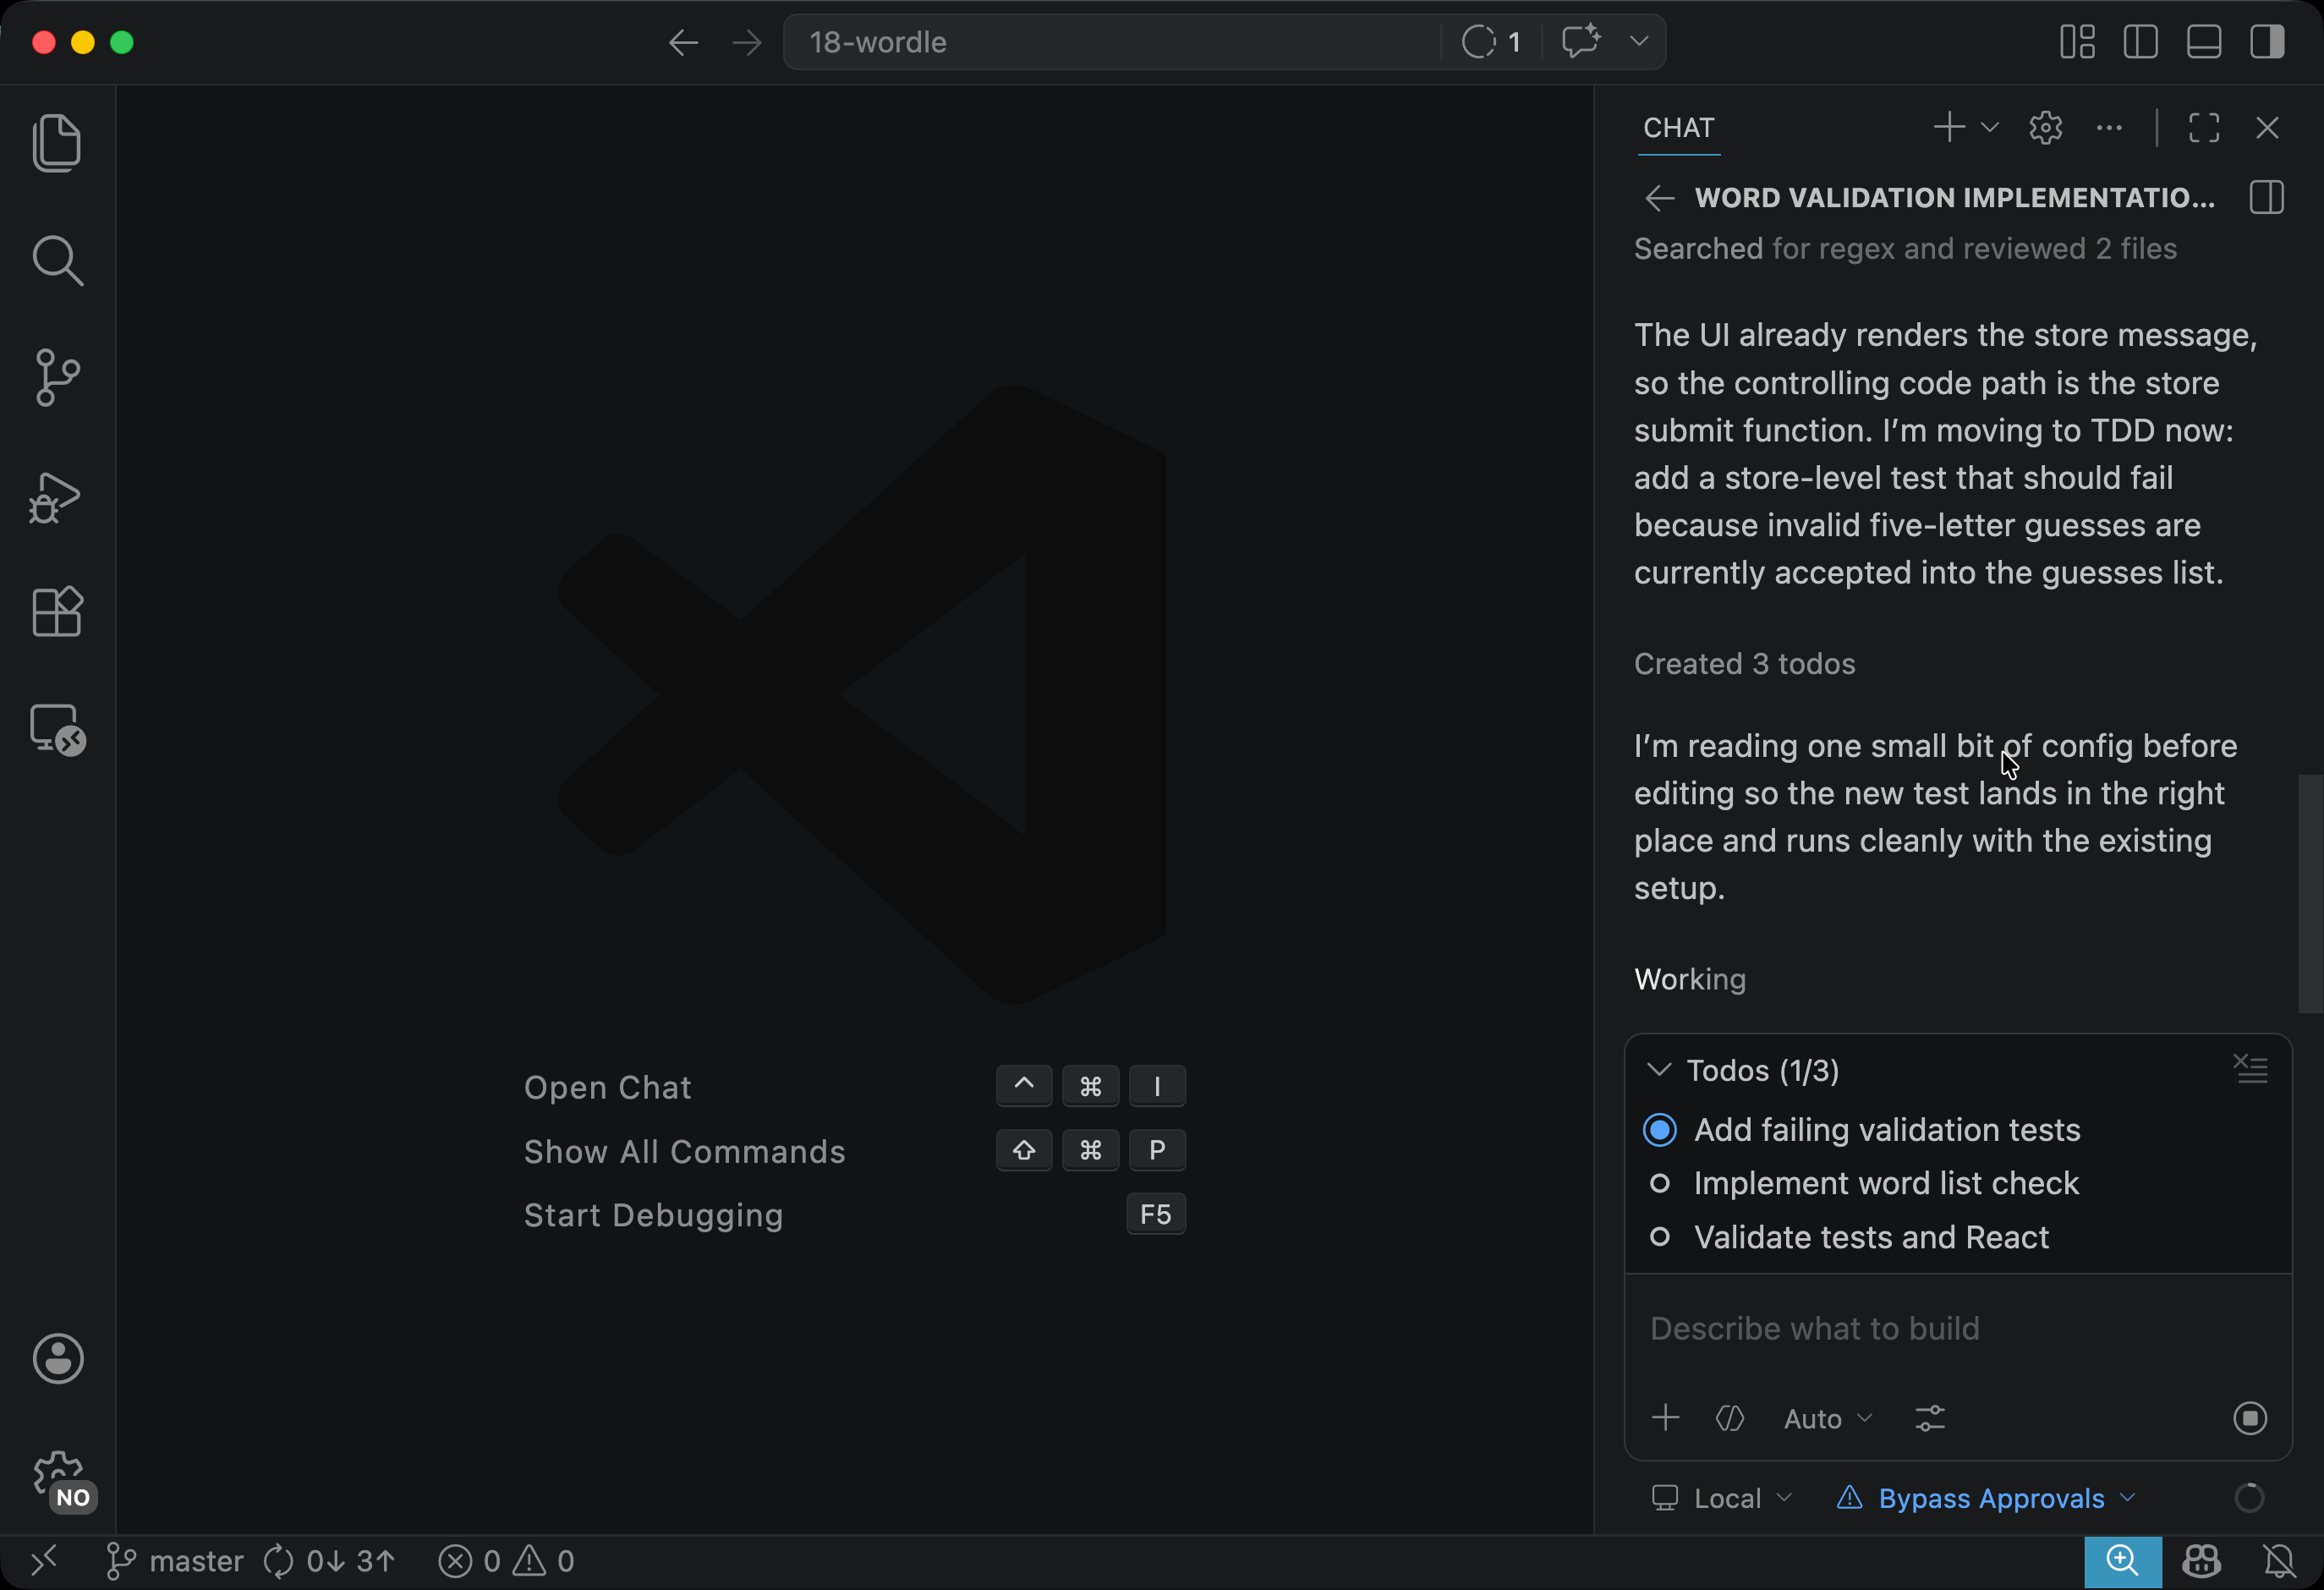Viewport: 2324px width, 1590px height.
Task: Maximize the chat panel
Action: 2203,128
